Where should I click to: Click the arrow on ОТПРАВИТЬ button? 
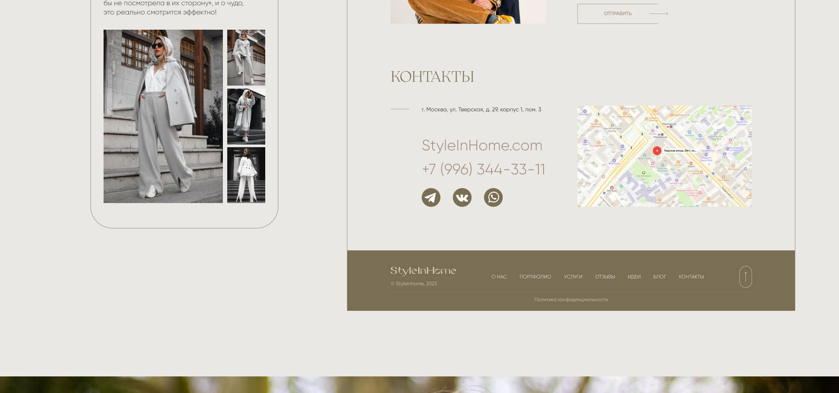pos(659,14)
